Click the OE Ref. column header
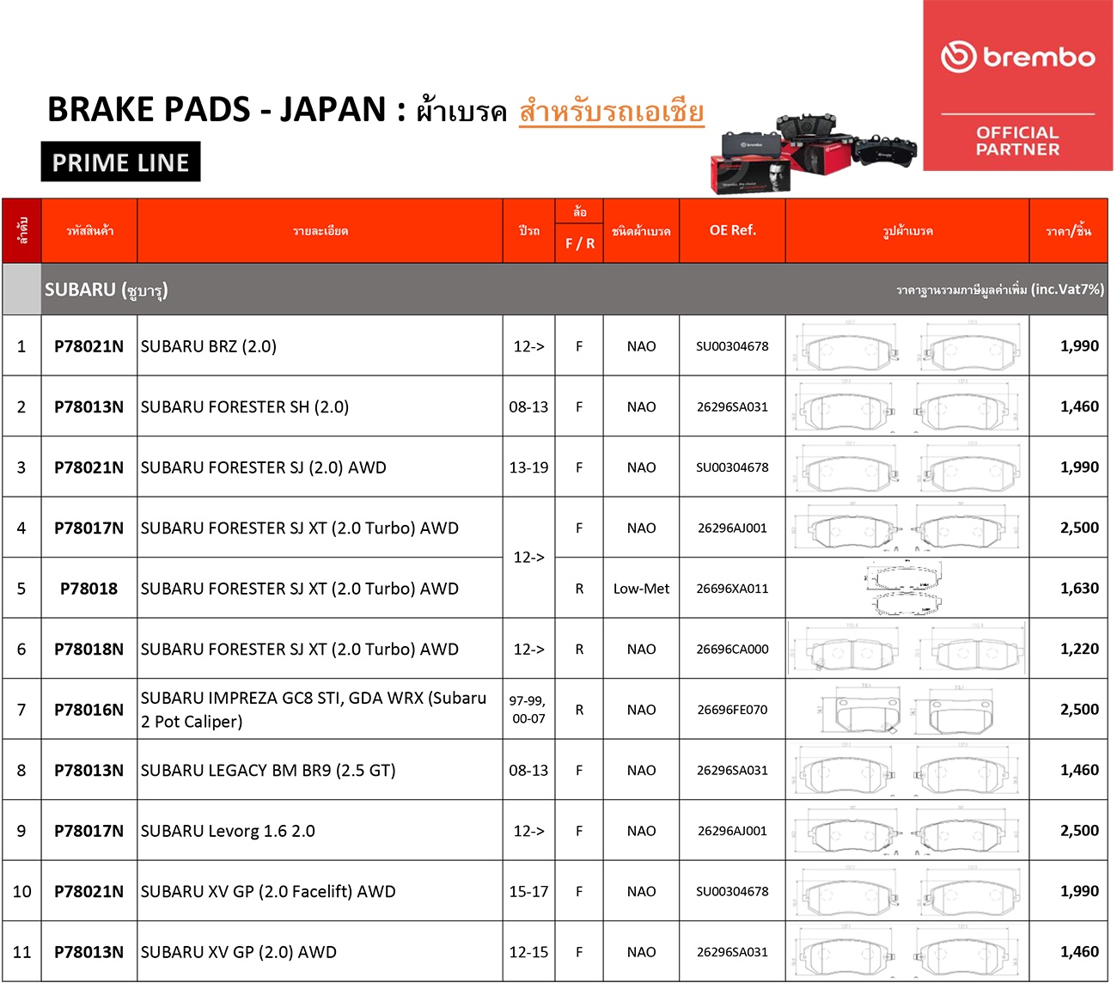The width and height of the screenshot is (1117, 983). tap(732, 230)
